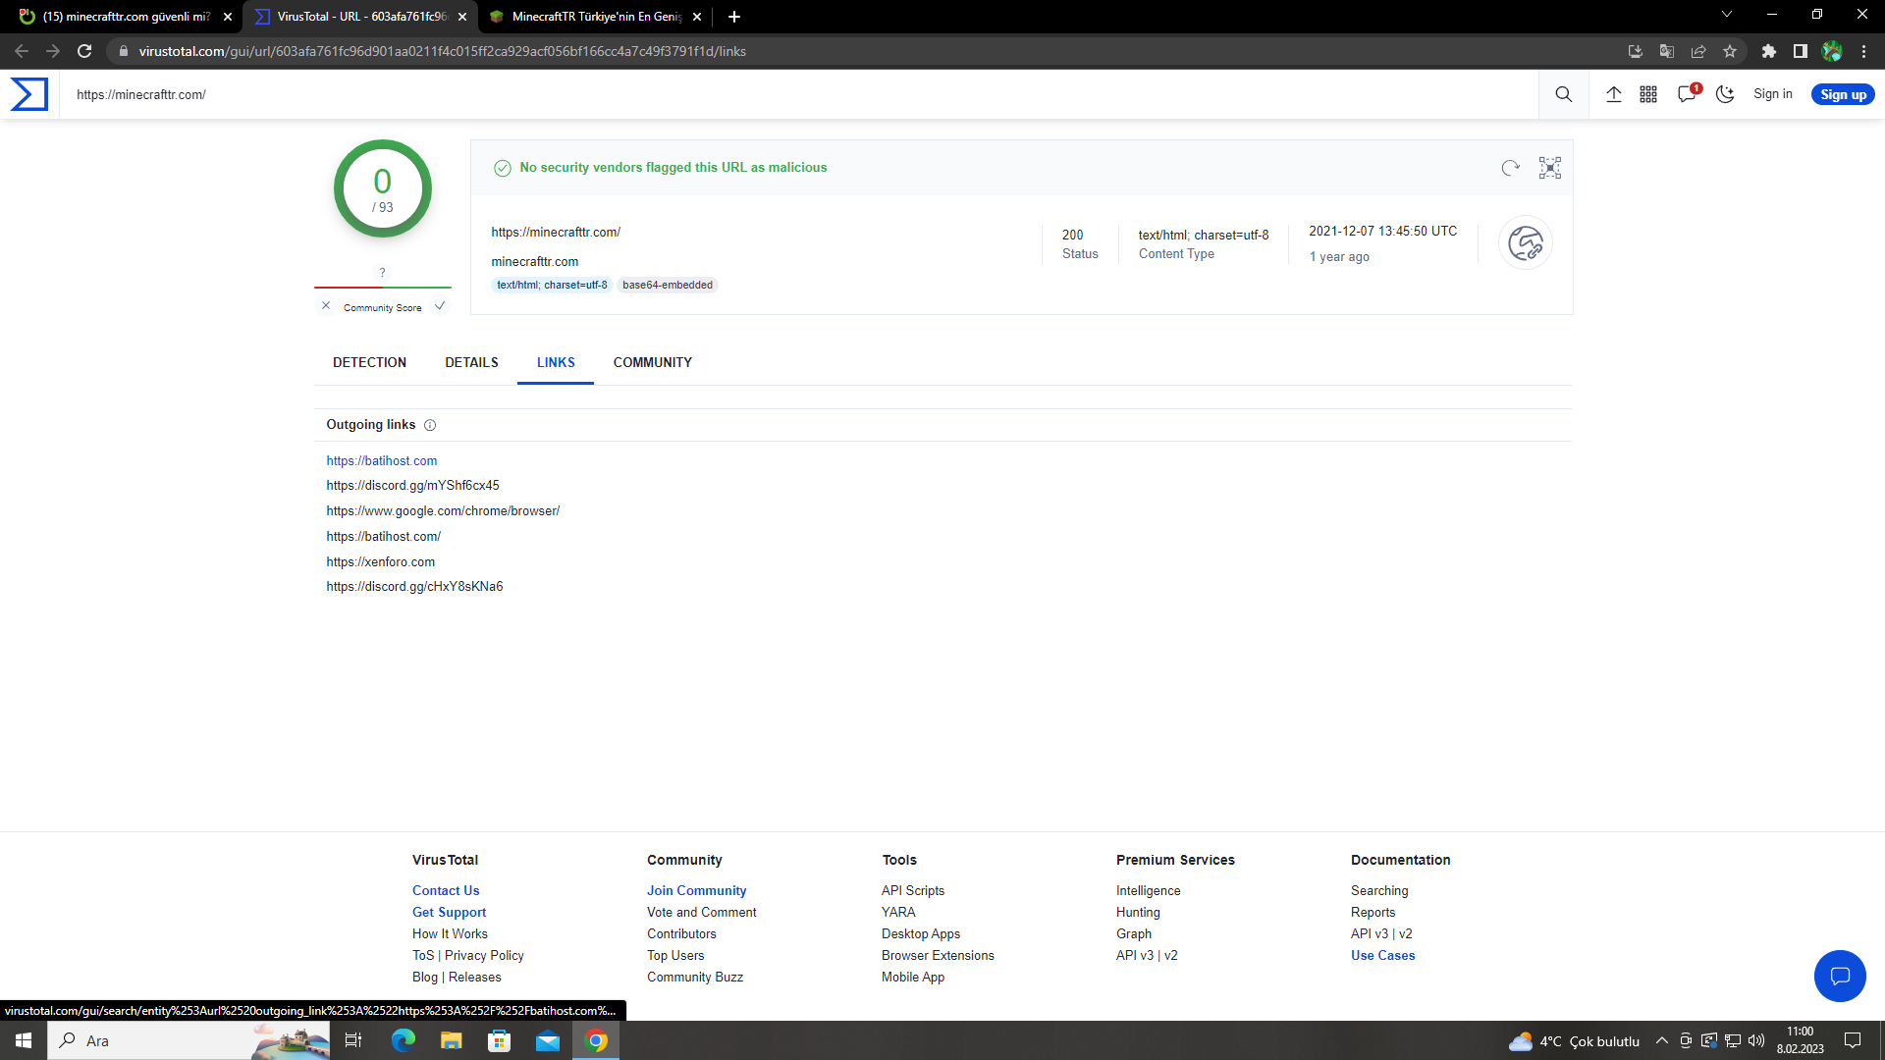Open the blue chat bubble widget

[x=1839, y=976]
